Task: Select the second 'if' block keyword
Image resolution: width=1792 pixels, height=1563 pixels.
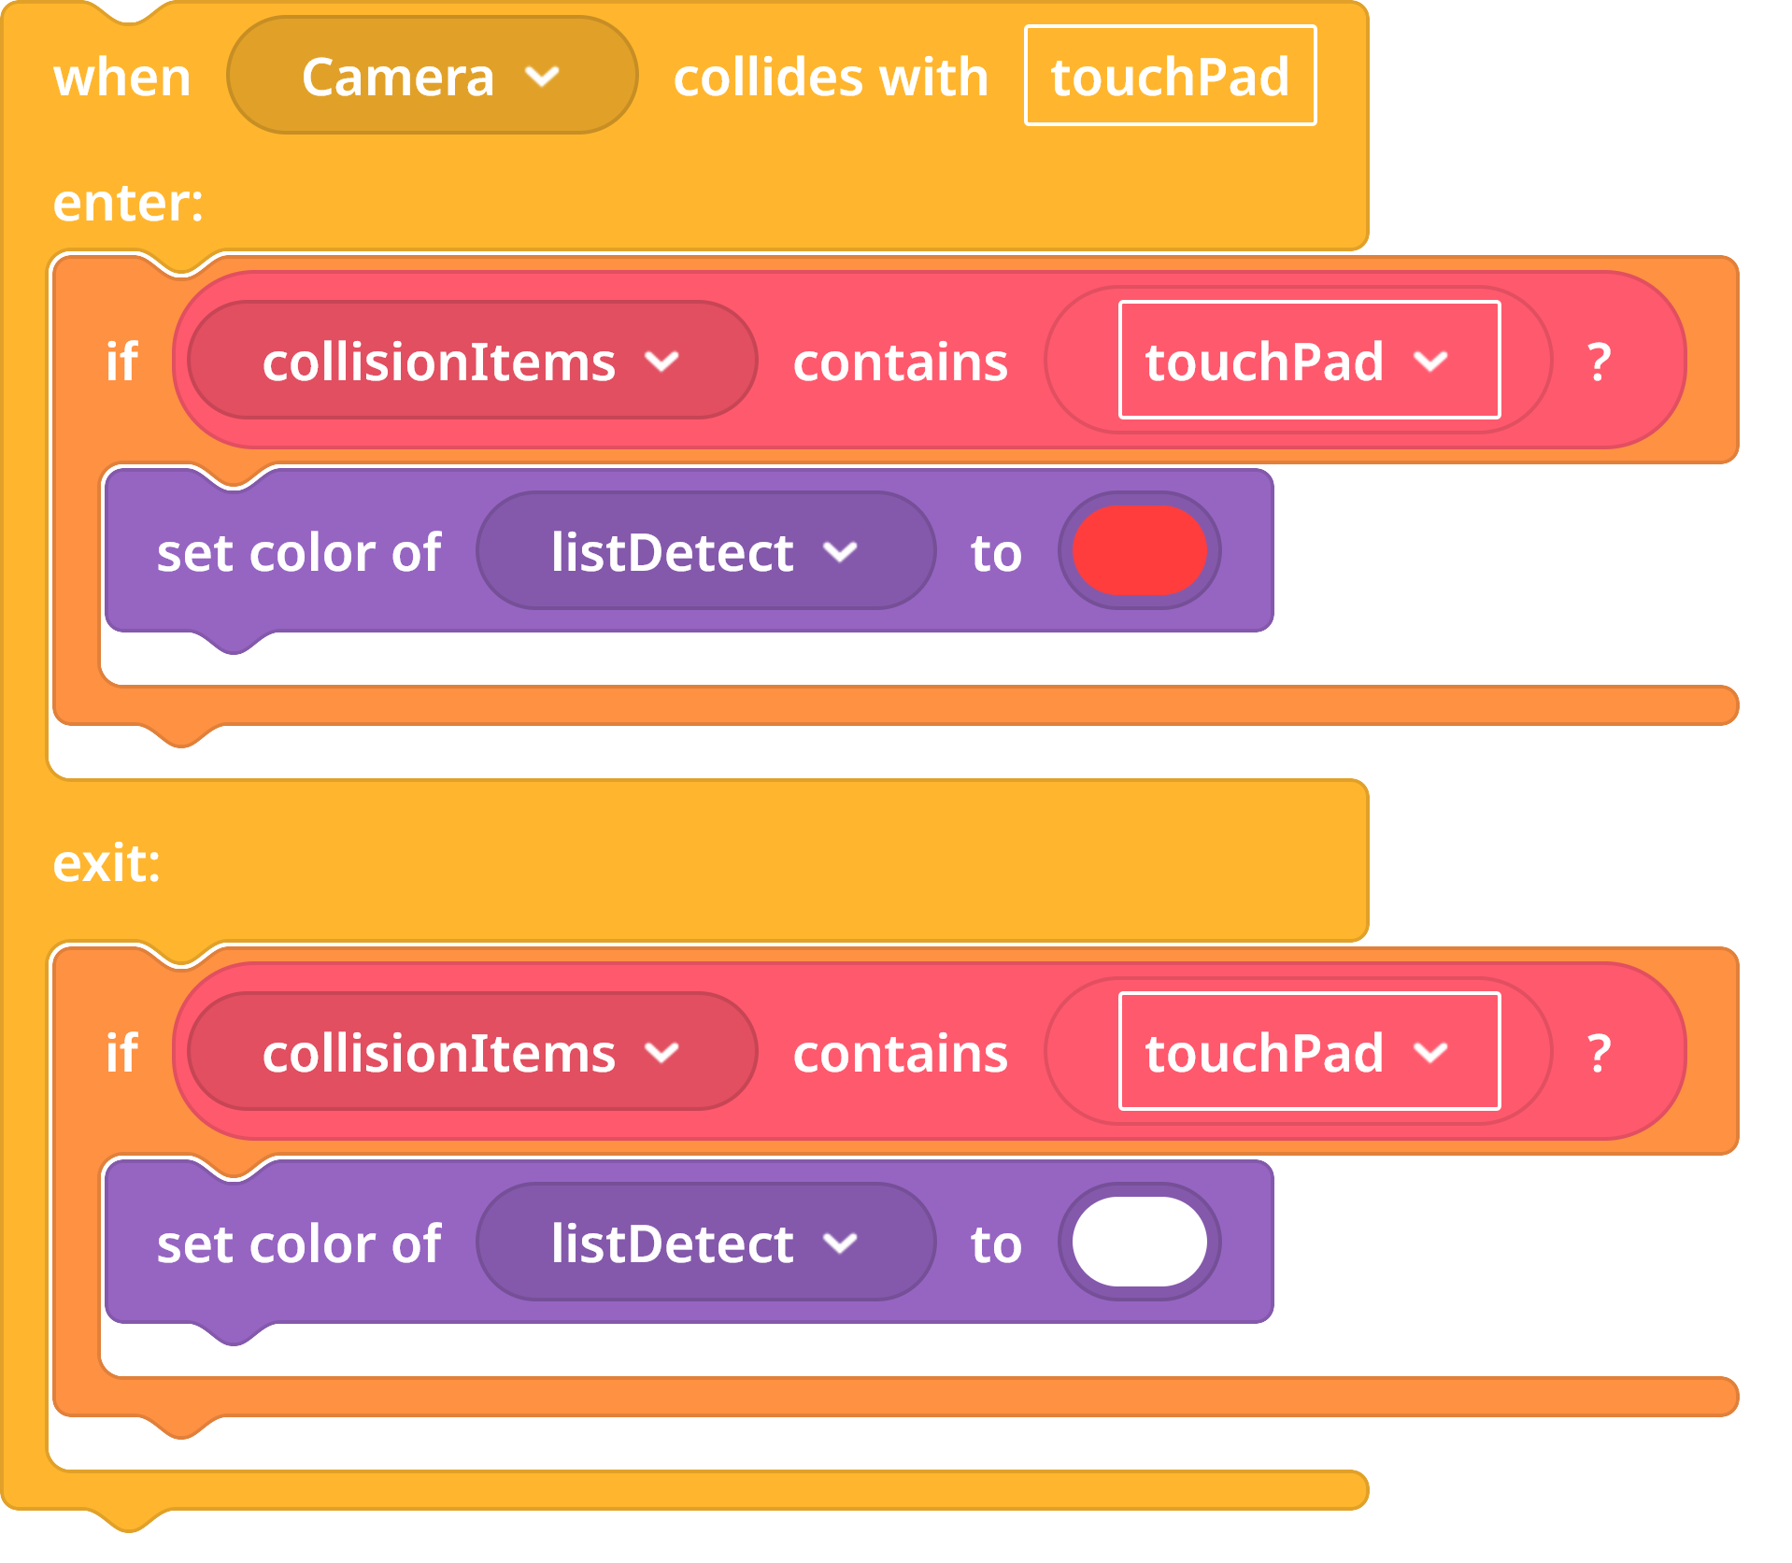Action: click(x=121, y=1053)
